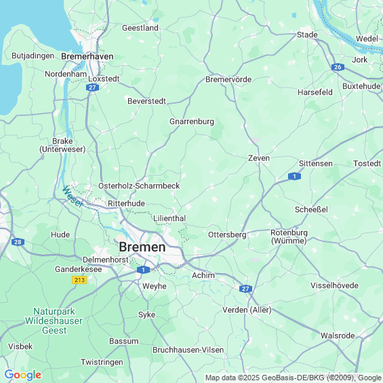Click the Google logo
This screenshot has height=383, width=383.
(x=23, y=375)
